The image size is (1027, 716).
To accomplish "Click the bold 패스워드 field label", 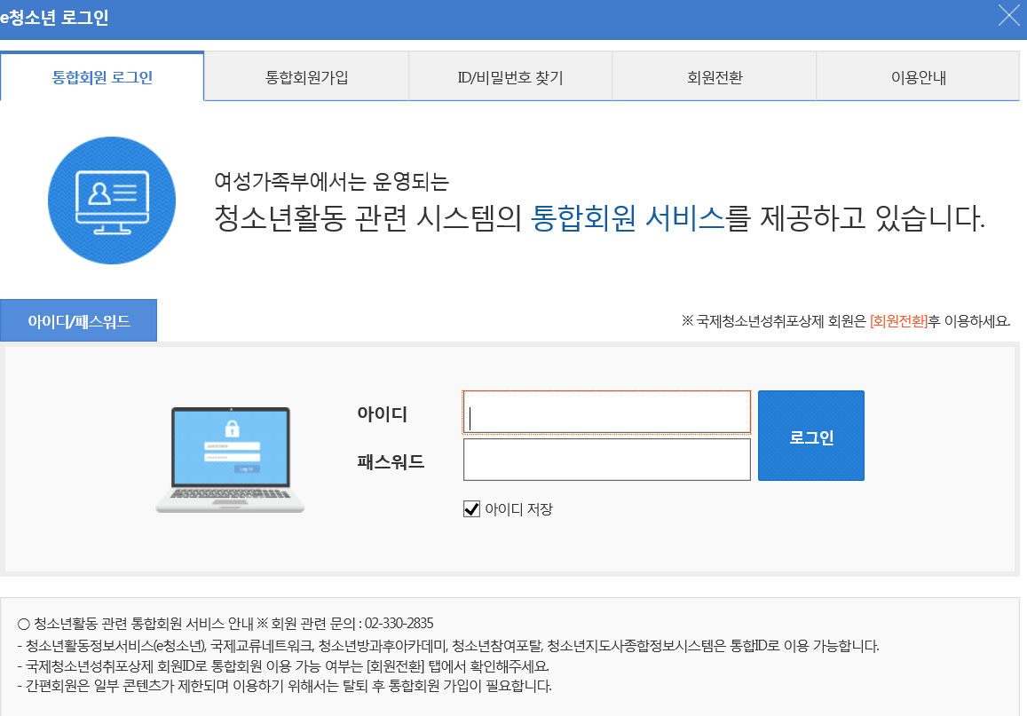I will (391, 461).
